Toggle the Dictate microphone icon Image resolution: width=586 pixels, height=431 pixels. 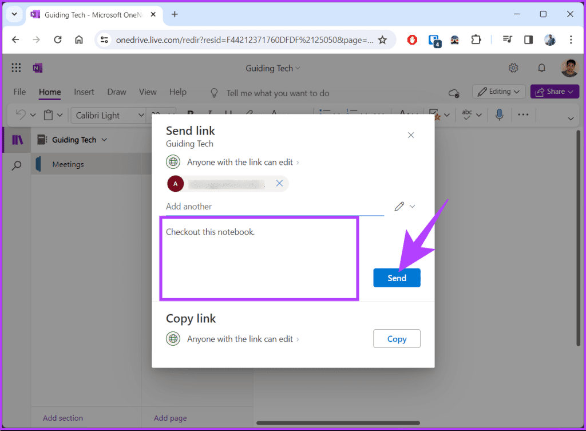point(498,114)
